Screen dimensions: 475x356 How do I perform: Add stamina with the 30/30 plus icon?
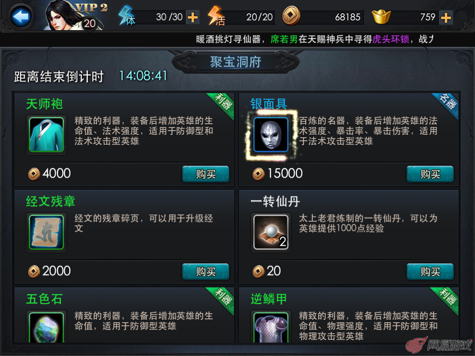(x=193, y=17)
